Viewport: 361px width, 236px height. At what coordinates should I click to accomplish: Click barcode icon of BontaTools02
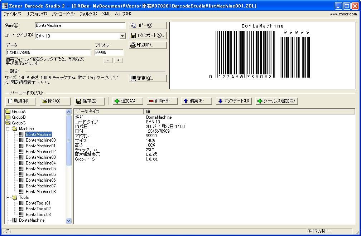[21, 209]
